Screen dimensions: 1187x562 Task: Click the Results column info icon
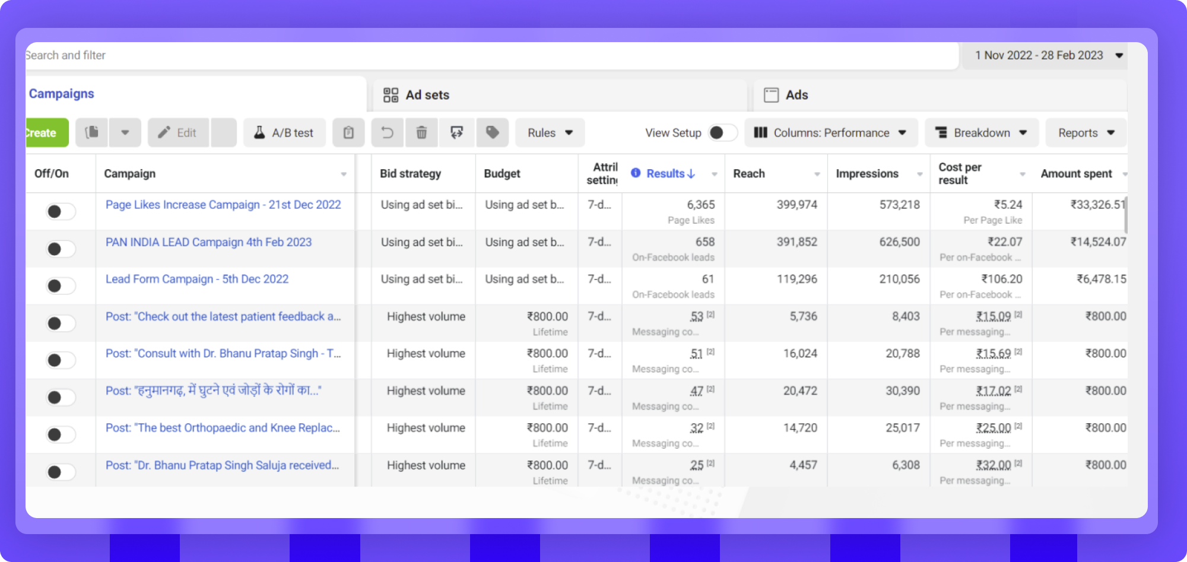(x=636, y=173)
